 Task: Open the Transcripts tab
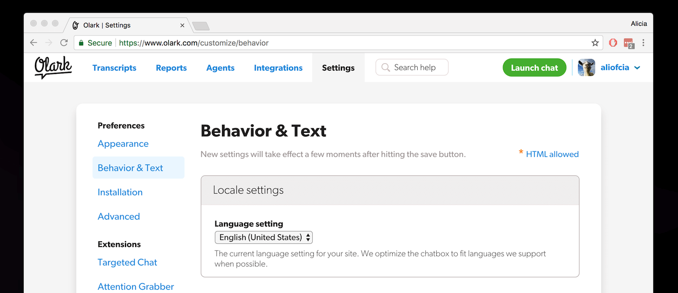pyautogui.click(x=114, y=68)
